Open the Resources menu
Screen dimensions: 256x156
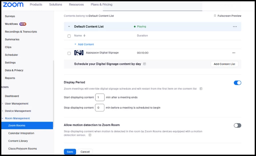point(76,5)
